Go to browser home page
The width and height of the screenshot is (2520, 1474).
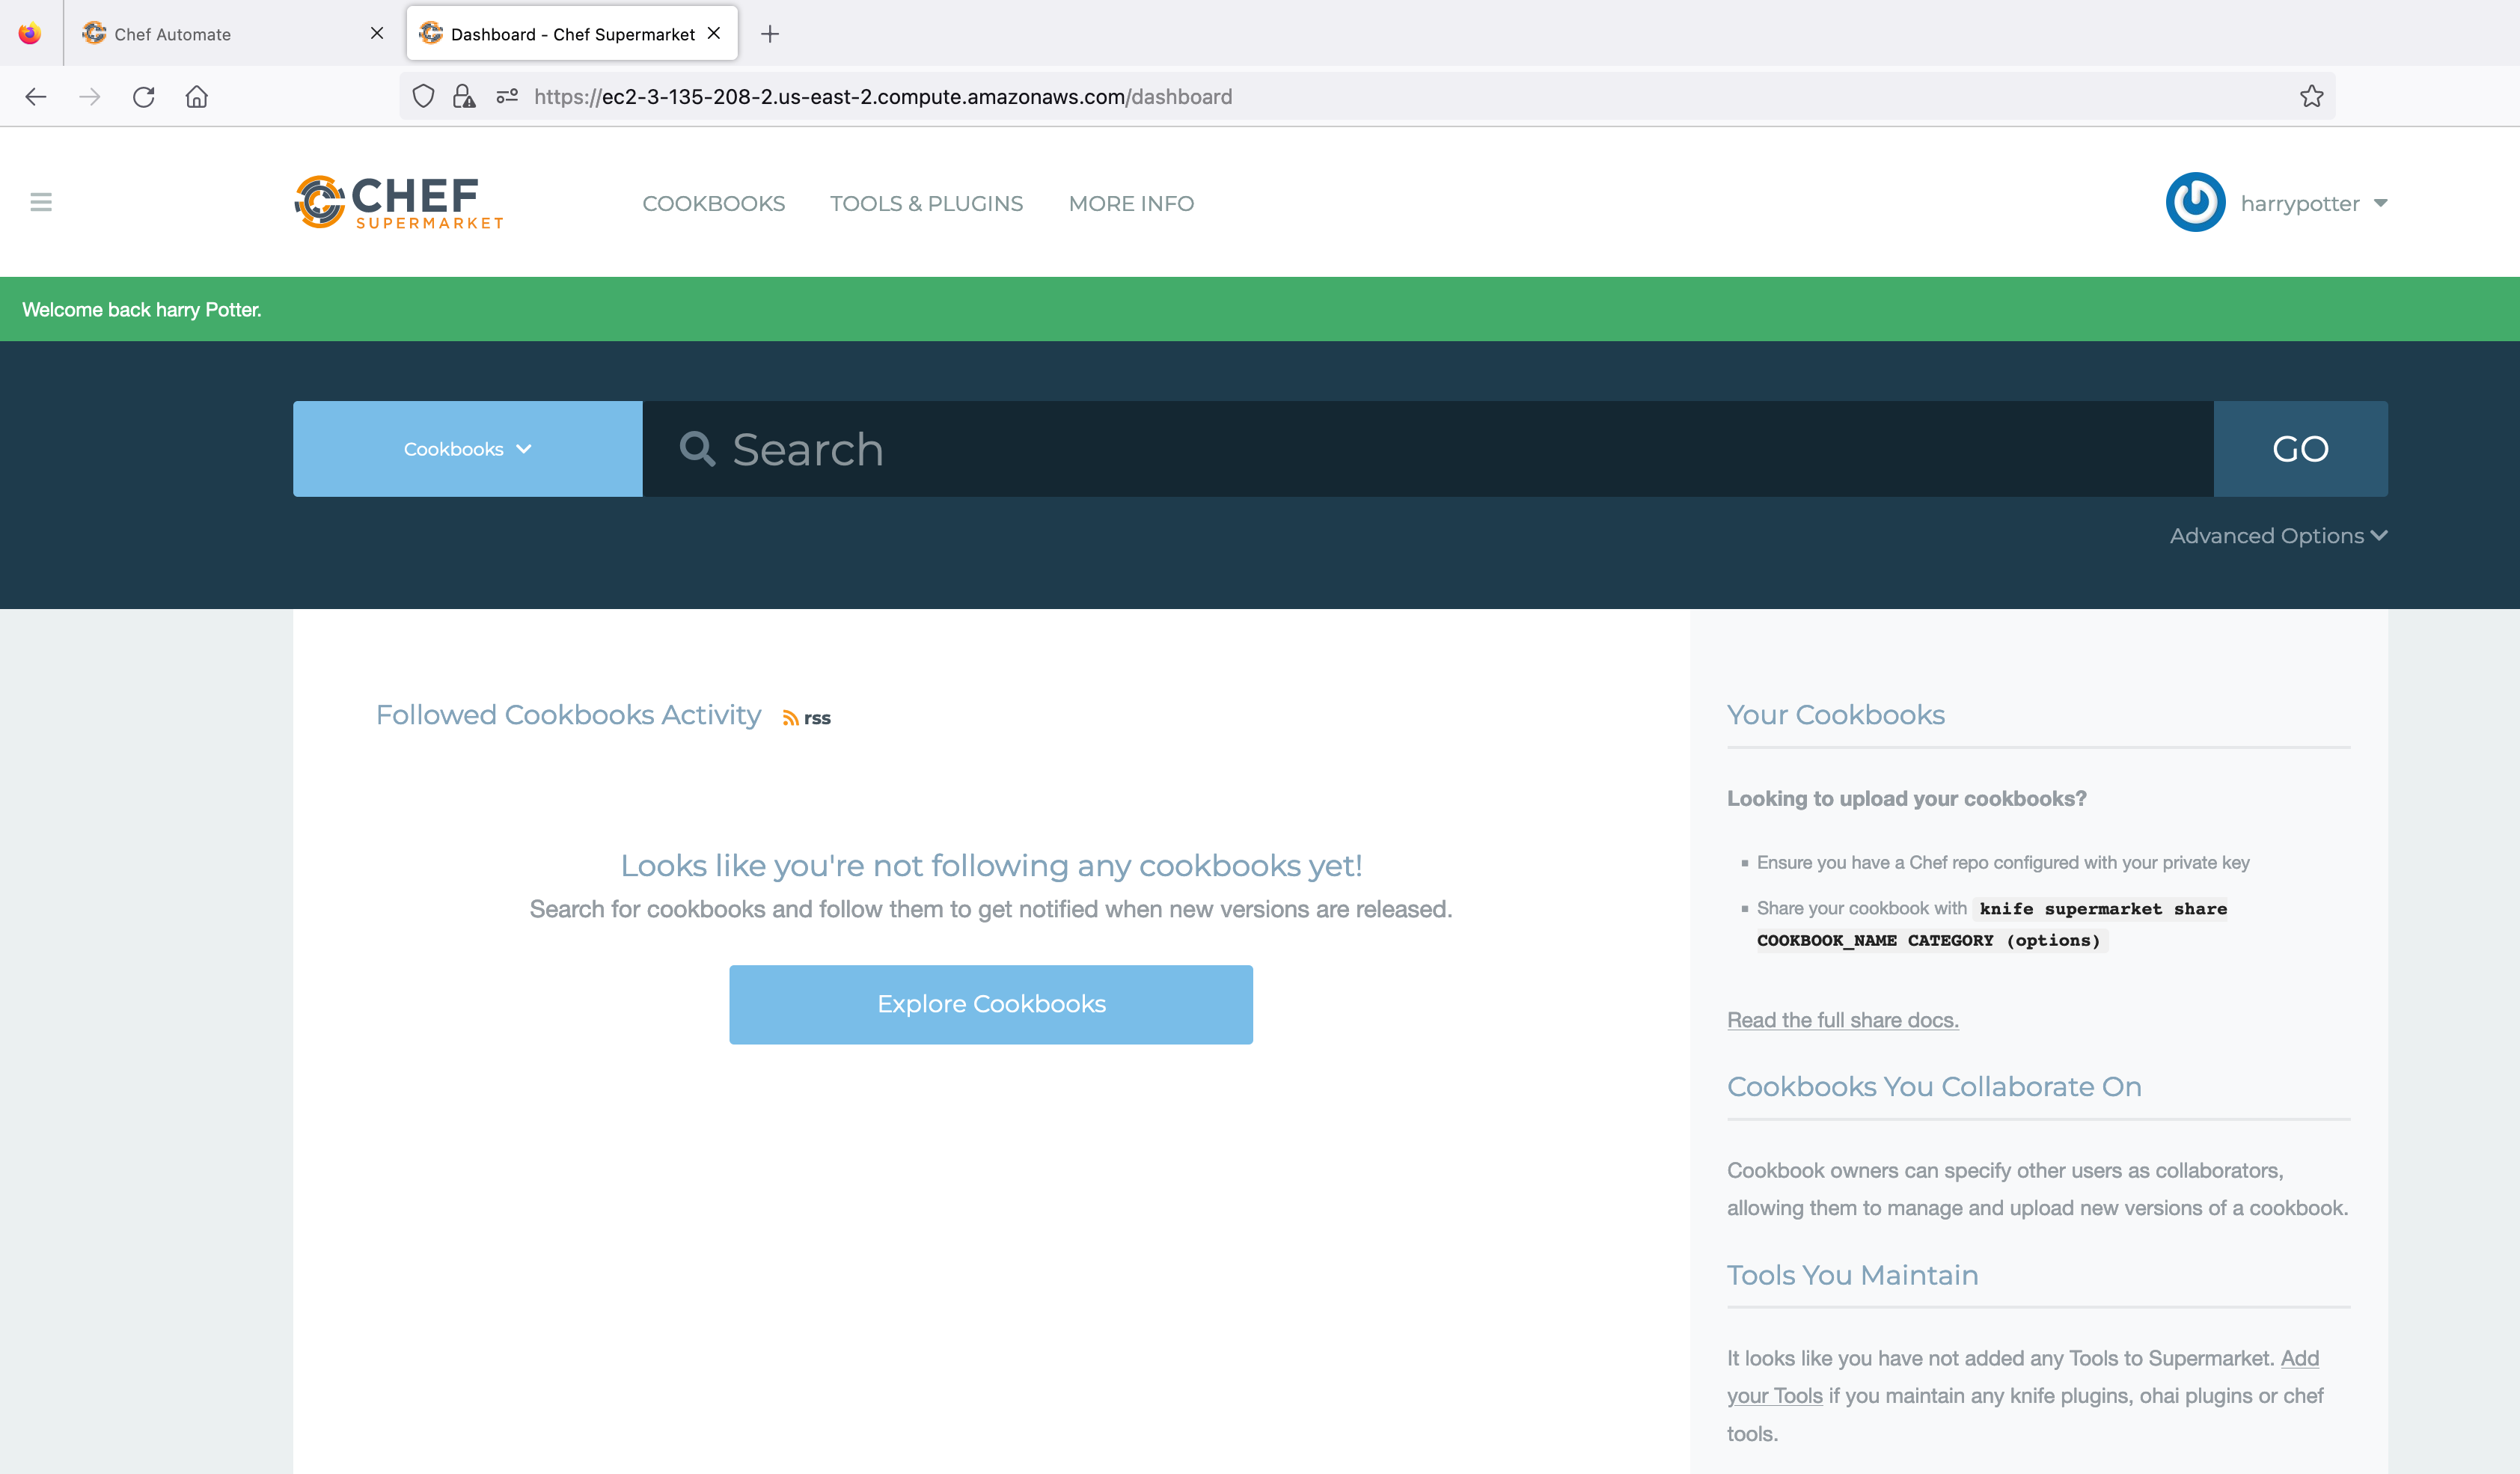197,97
